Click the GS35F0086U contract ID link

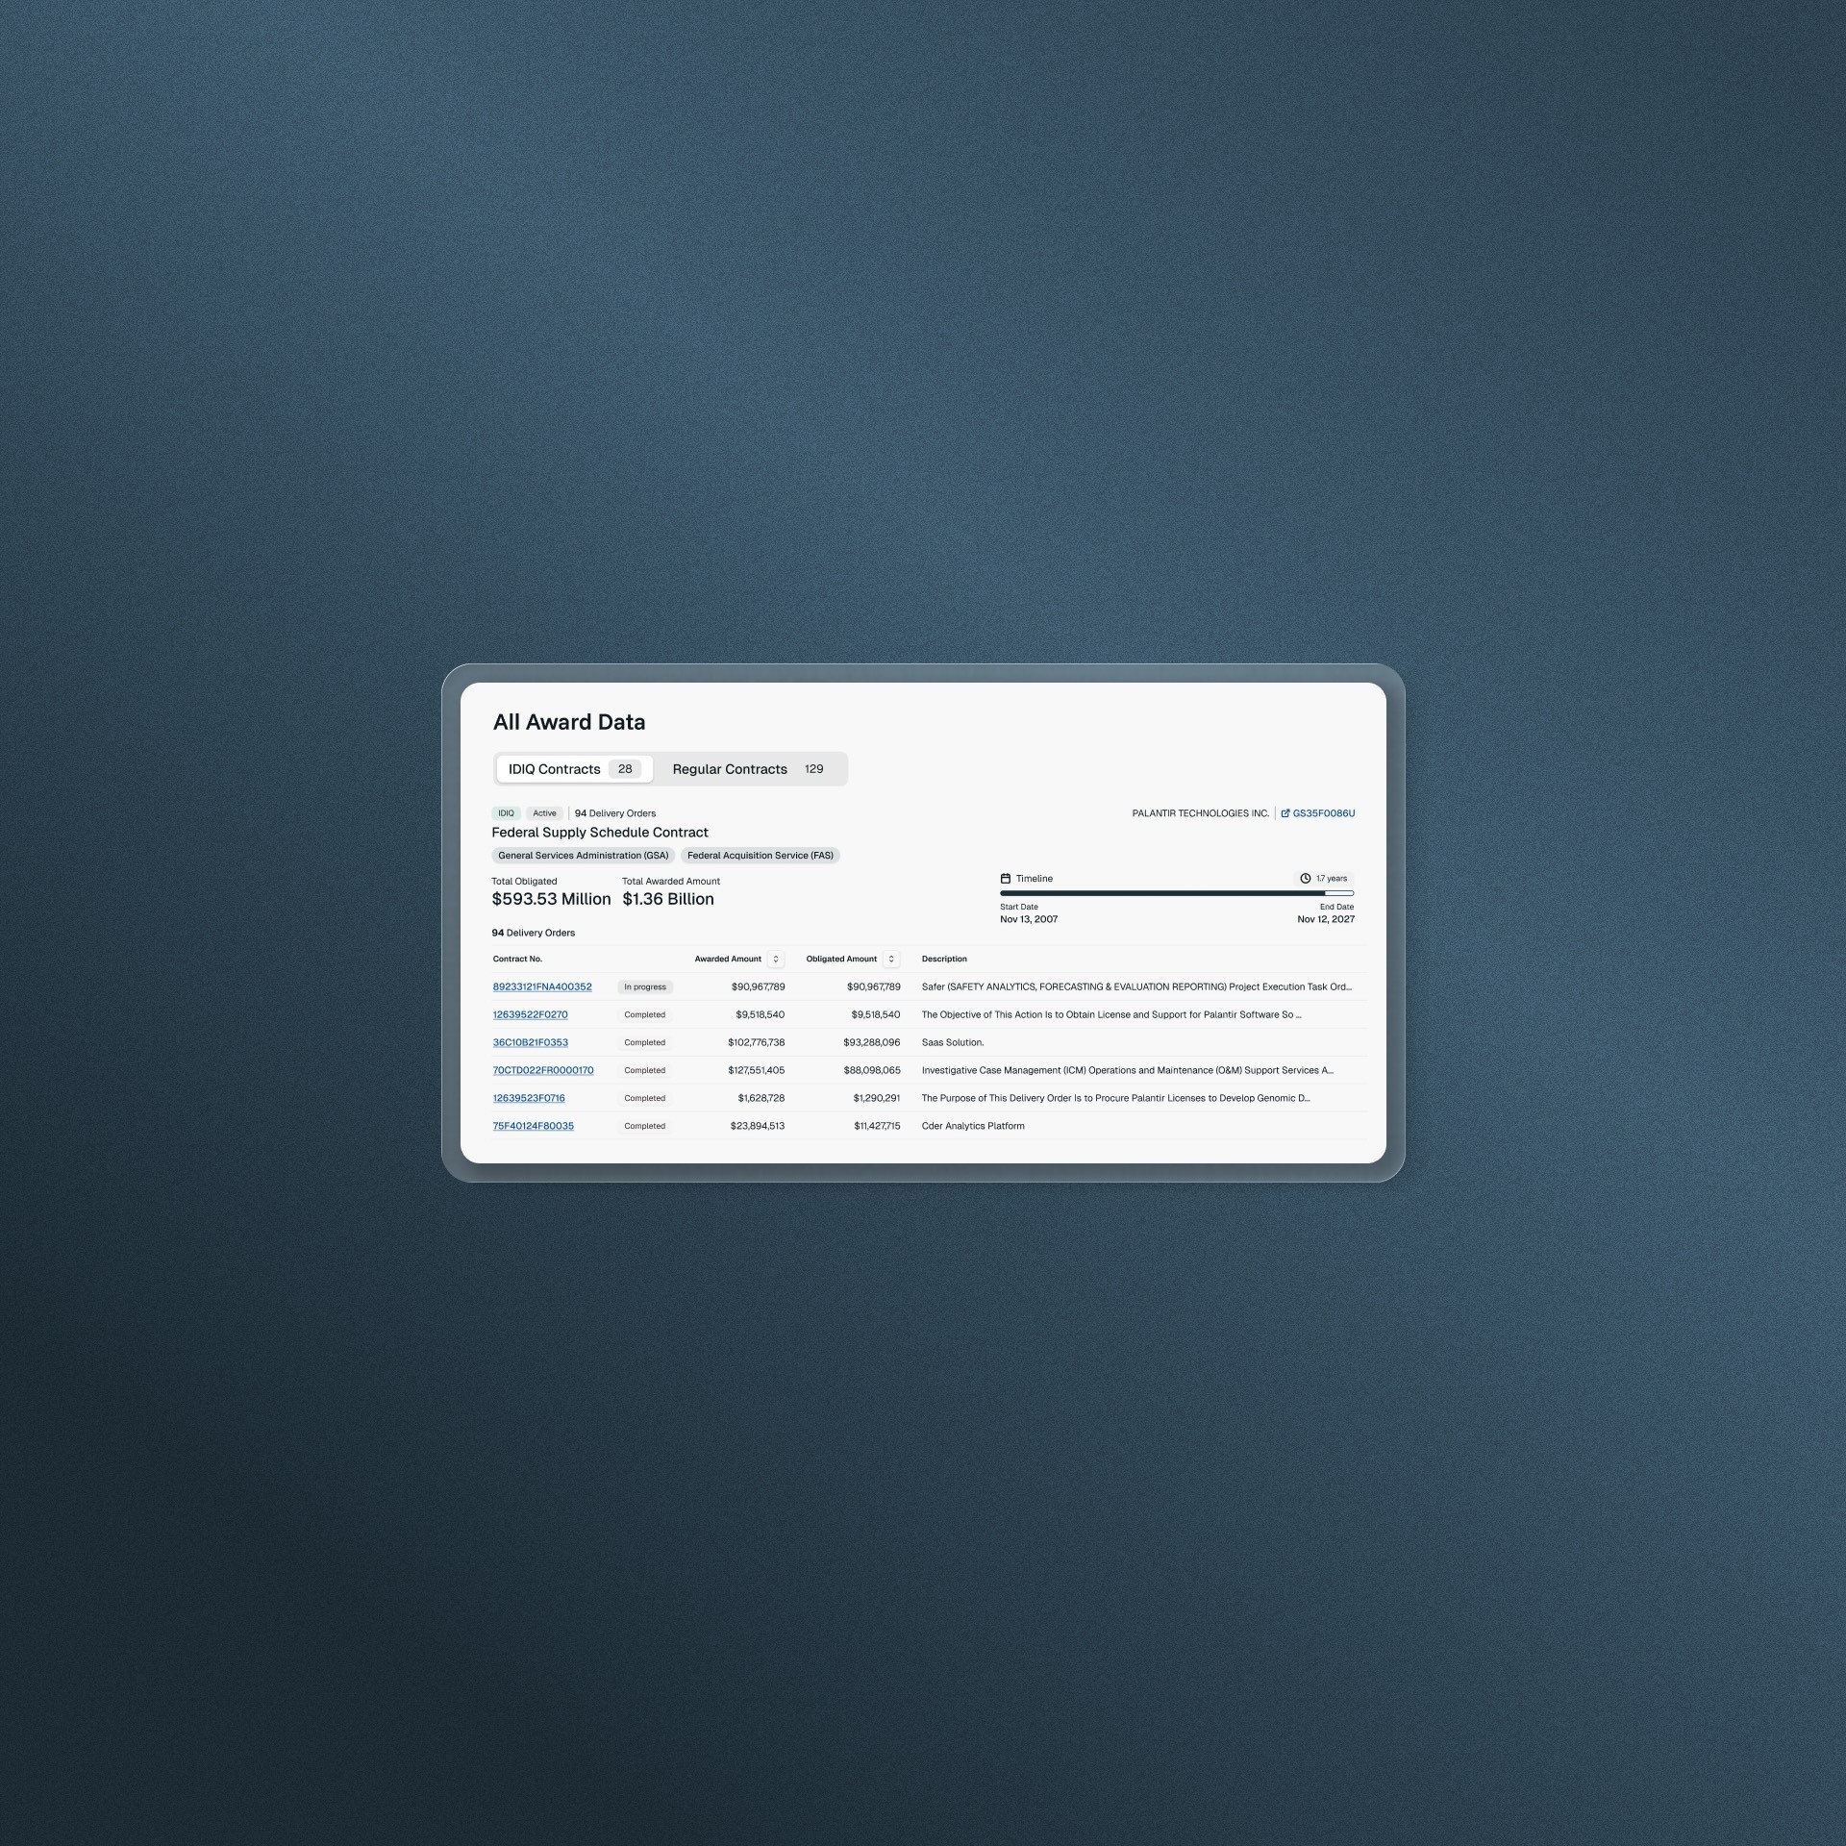coord(1323,813)
